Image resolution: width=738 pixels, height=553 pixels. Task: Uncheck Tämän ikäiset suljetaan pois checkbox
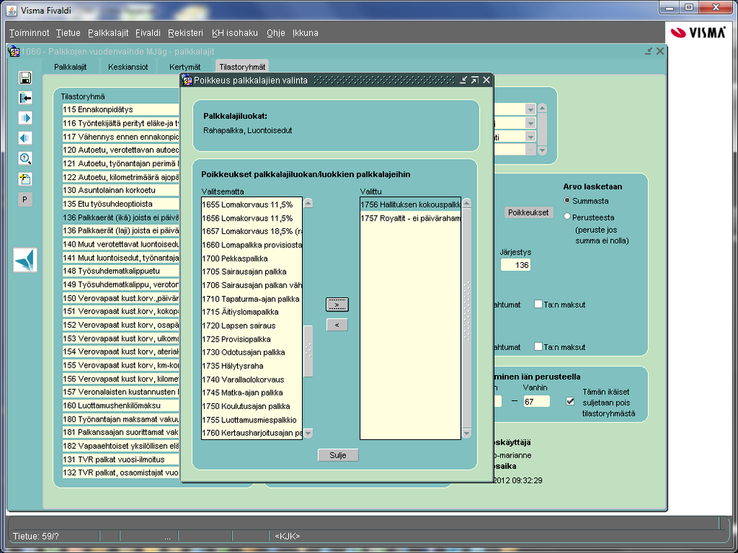tap(570, 401)
